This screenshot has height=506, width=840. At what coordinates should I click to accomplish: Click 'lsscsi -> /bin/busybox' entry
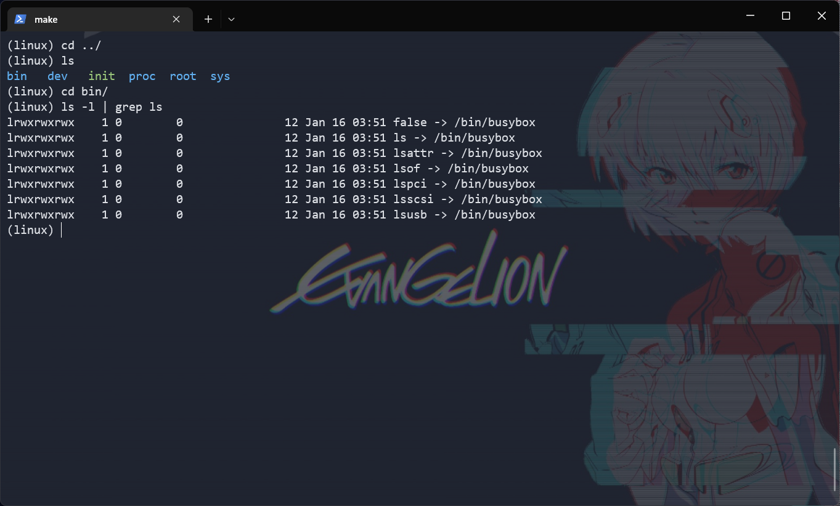click(468, 199)
